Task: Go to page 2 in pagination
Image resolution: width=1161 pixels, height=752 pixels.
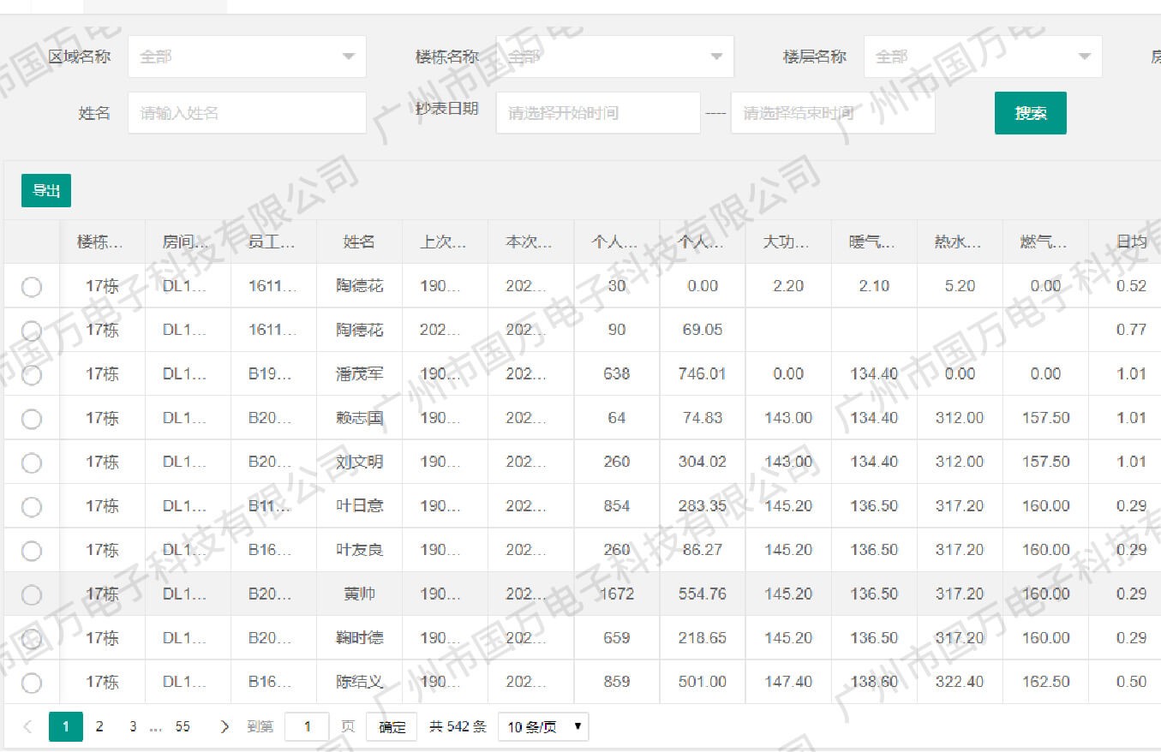Action: tap(99, 726)
